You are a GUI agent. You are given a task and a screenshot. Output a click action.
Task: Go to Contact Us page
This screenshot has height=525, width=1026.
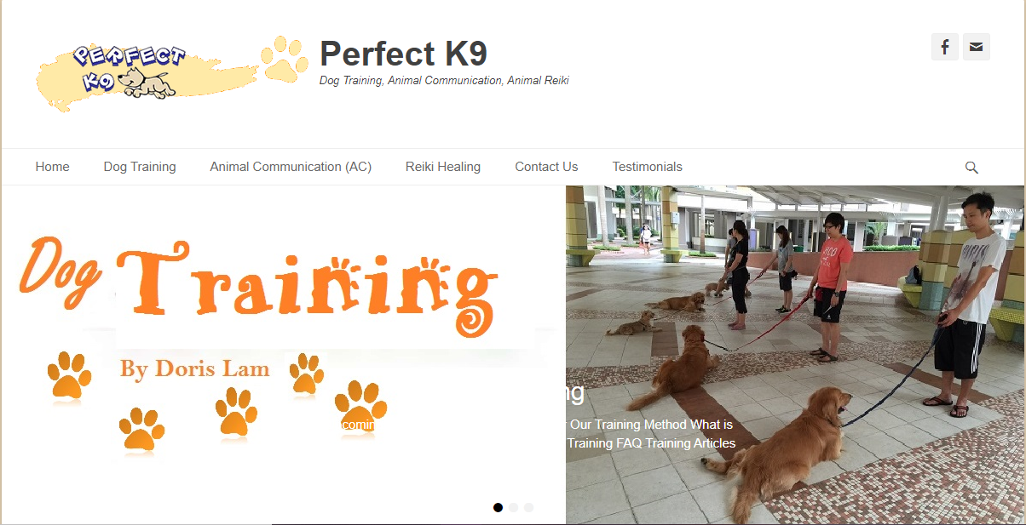pyautogui.click(x=546, y=167)
